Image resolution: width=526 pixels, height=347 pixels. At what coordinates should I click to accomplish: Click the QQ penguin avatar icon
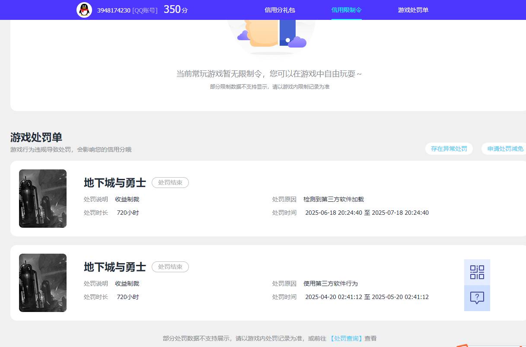[x=84, y=10]
